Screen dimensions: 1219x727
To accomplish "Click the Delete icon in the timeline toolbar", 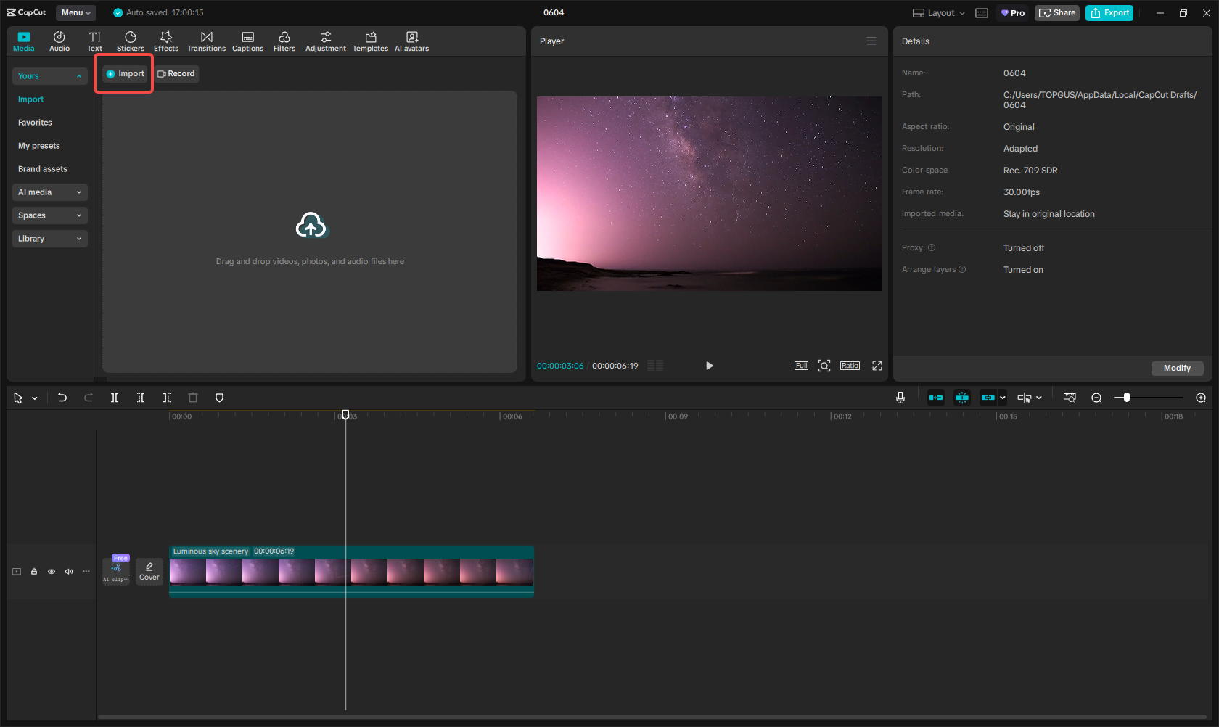I will (x=192, y=398).
